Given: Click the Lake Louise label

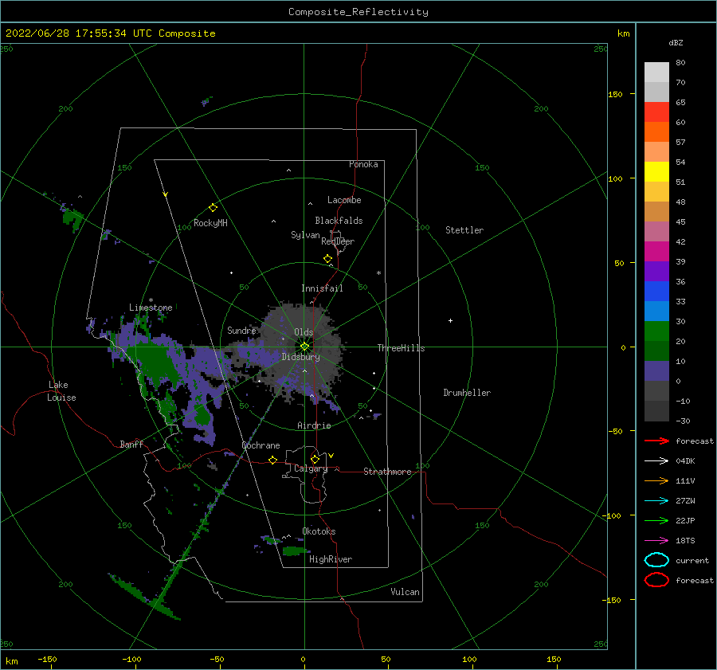Looking at the screenshot, I should point(61,391).
